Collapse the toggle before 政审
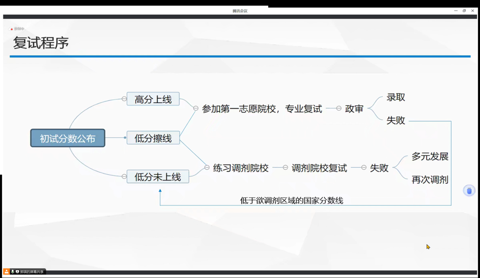Screen dimensions: 480x278 339,108
